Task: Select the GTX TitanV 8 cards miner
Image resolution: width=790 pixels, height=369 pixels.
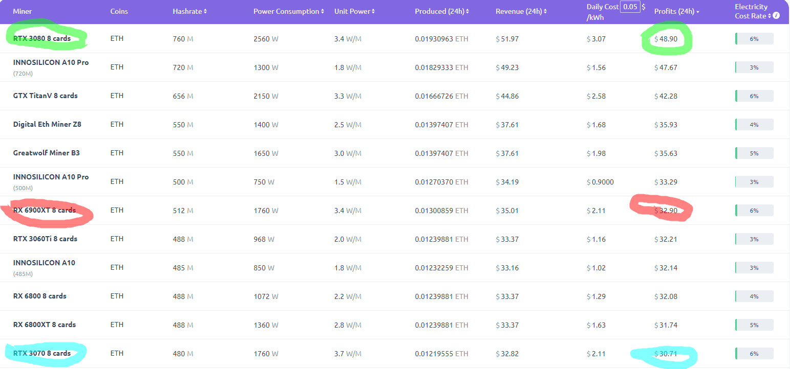Action: tap(46, 96)
